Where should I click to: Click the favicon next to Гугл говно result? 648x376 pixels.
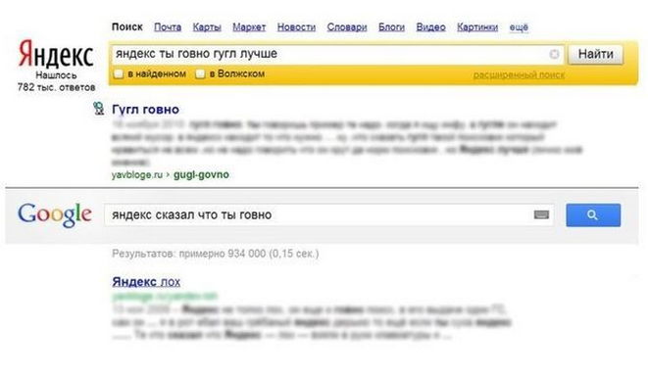98,109
